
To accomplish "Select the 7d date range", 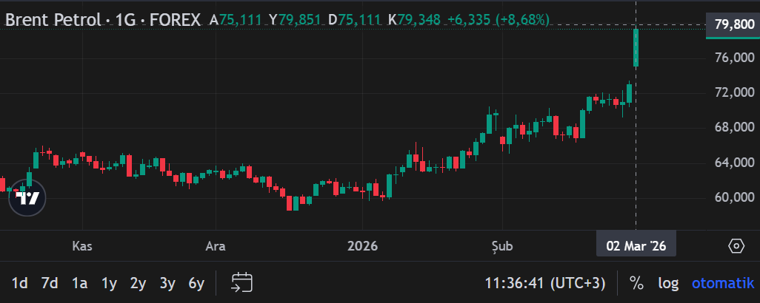I will click(50, 282).
